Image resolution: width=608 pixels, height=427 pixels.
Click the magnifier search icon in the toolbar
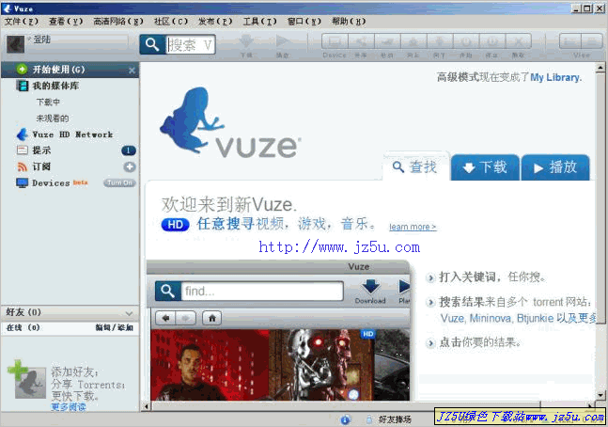pyautogui.click(x=152, y=44)
